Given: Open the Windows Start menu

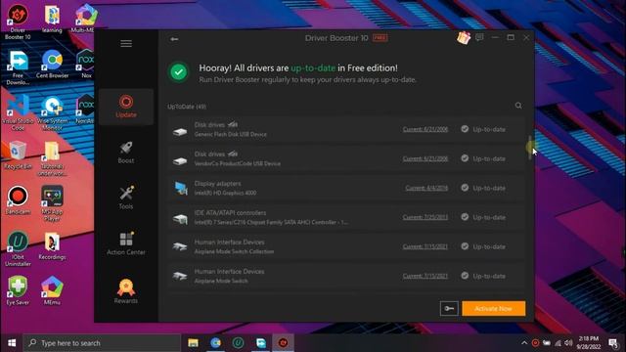Looking at the screenshot, I should [12, 343].
